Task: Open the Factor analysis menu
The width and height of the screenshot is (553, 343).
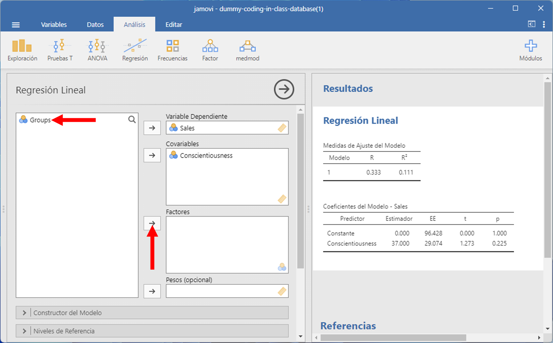Action: [210, 50]
